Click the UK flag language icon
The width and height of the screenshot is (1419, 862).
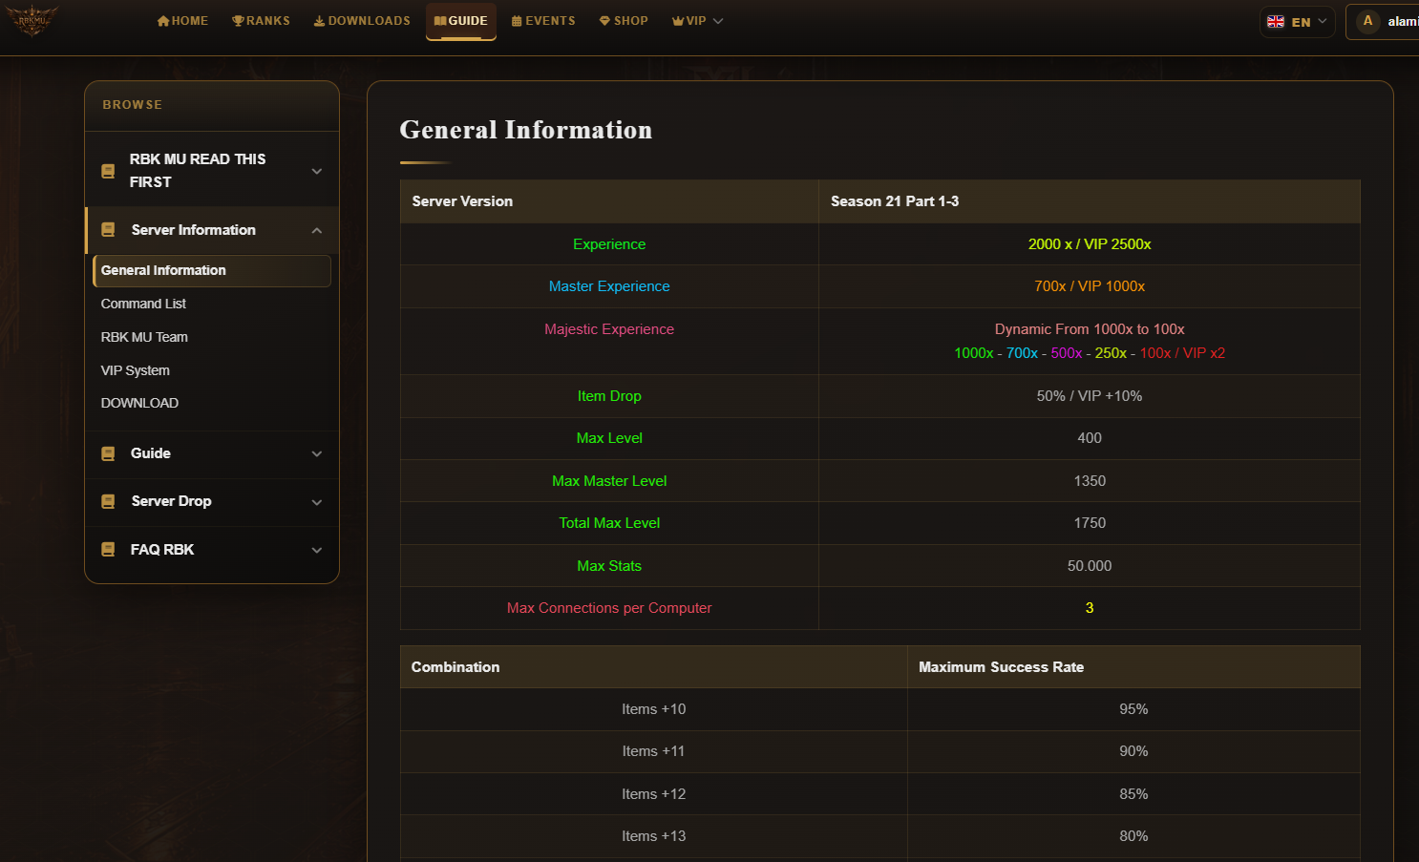pos(1276,22)
